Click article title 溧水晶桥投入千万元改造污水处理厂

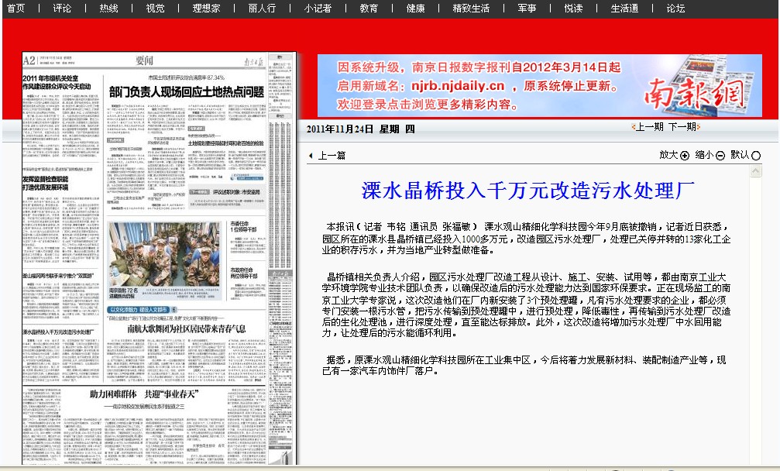tap(527, 191)
